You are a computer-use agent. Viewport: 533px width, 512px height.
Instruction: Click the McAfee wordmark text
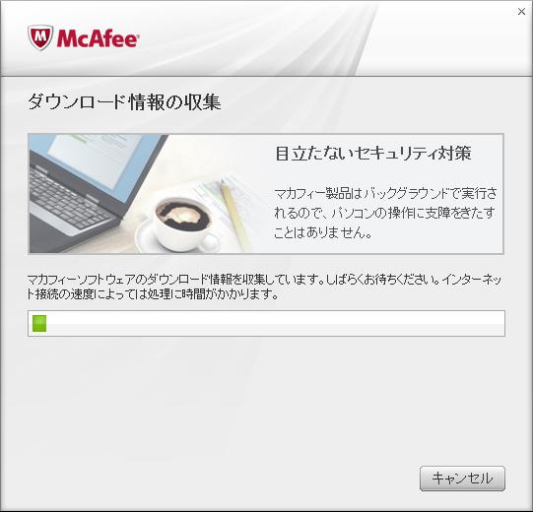(98, 38)
